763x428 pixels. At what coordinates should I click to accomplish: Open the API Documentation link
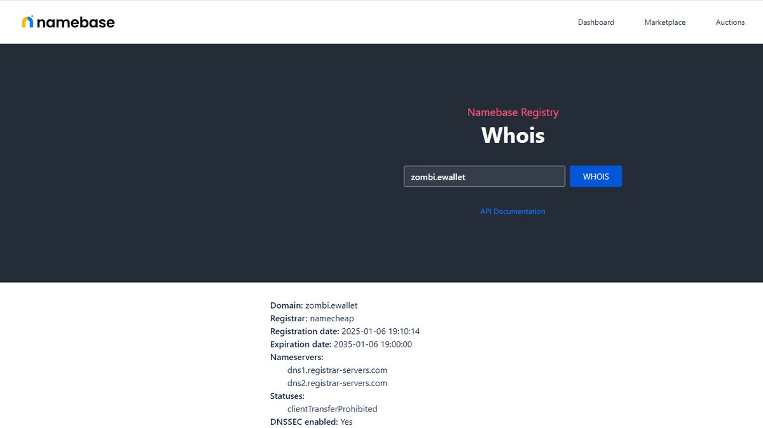coord(512,211)
